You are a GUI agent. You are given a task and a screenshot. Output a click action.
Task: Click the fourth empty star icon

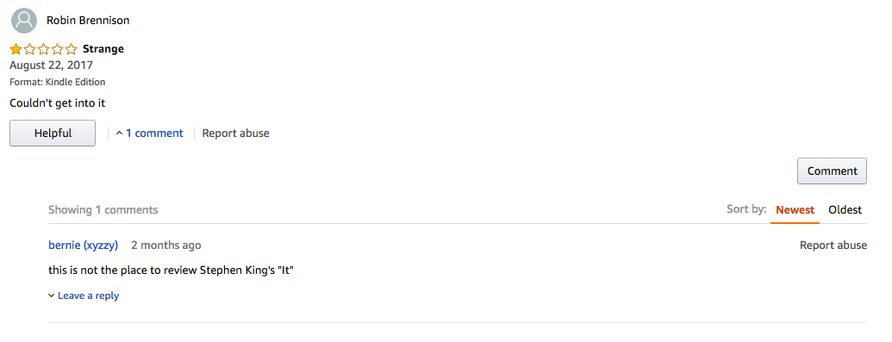pyautogui.click(x=57, y=49)
